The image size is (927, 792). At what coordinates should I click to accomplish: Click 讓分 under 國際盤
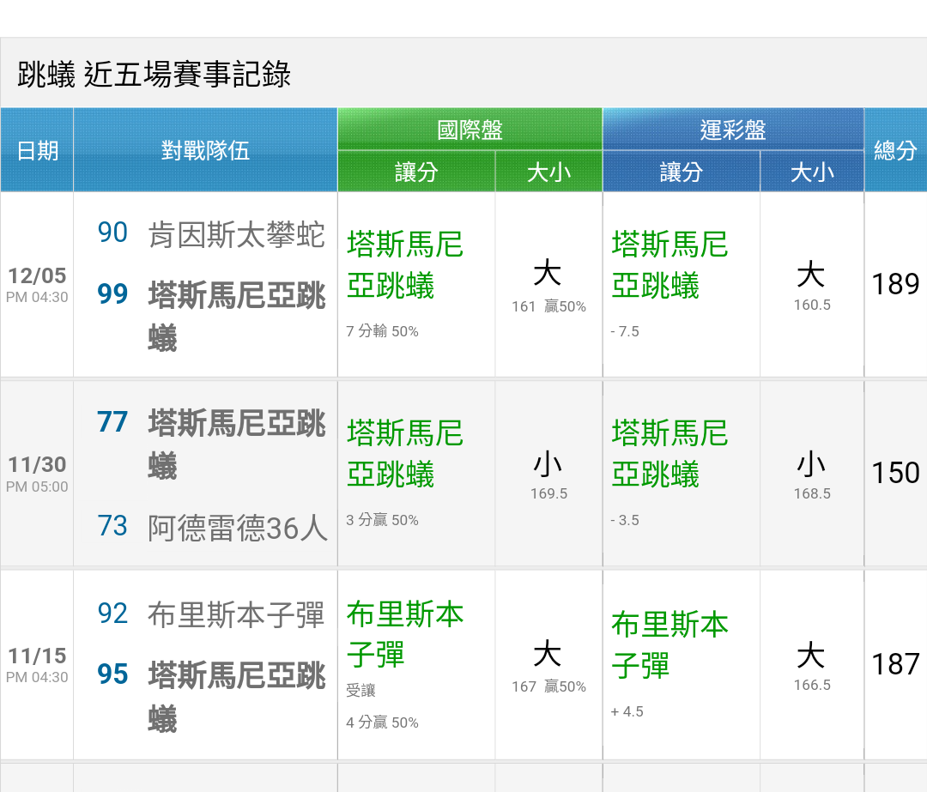tap(416, 172)
